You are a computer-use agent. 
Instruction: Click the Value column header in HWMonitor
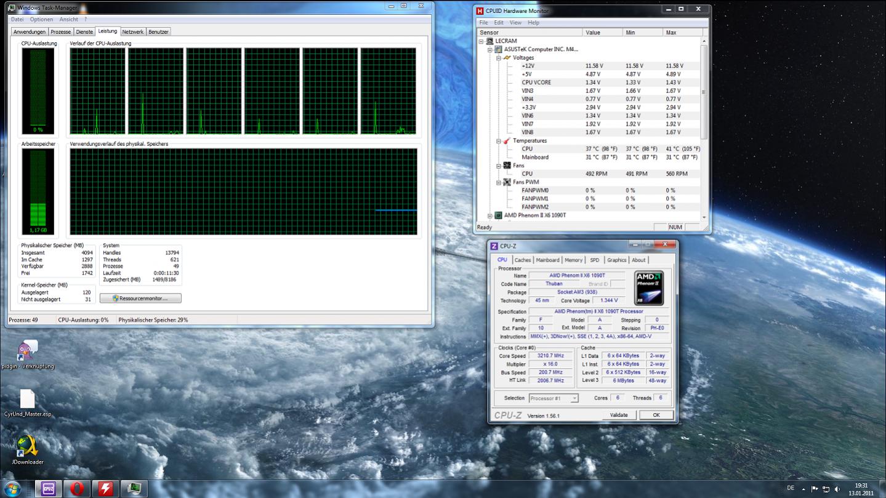pos(603,32)
